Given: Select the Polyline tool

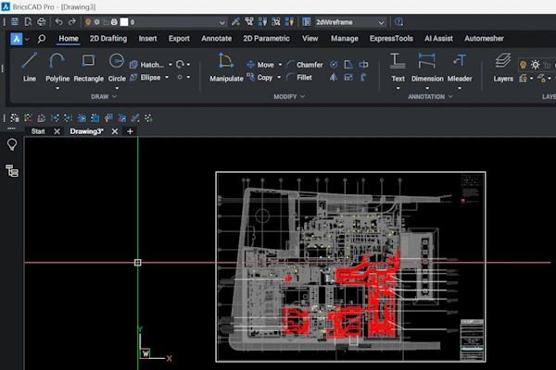Looking at the screenshot, I should pos(57,68).
